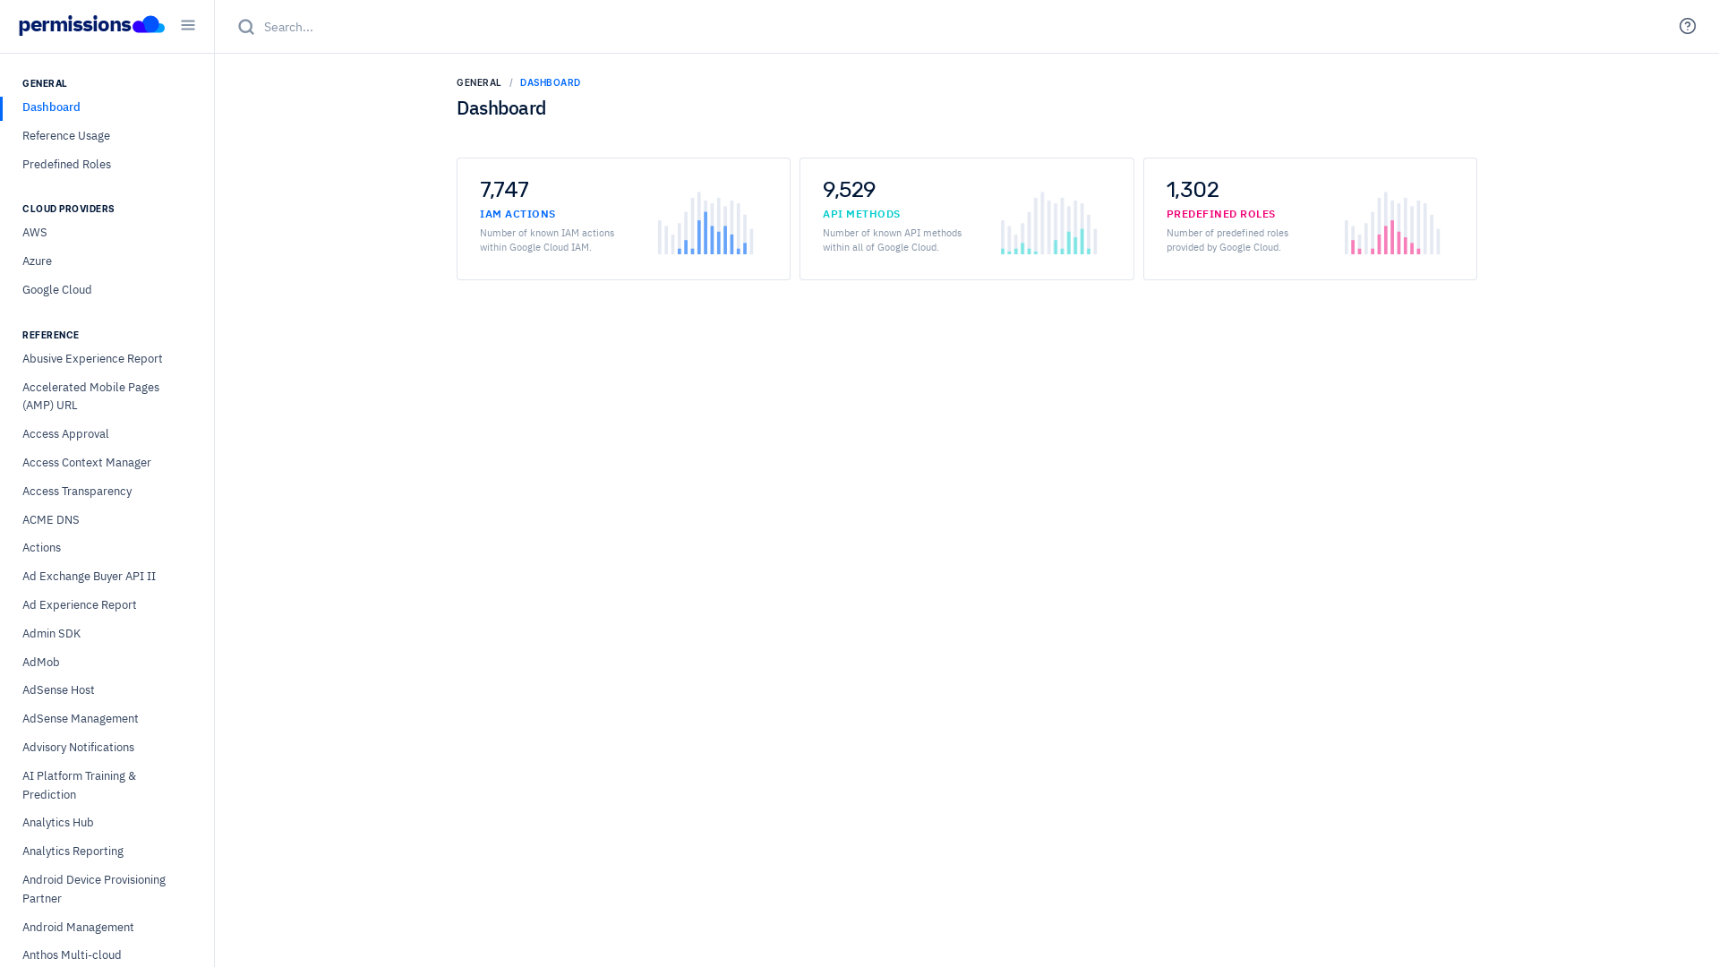Open Admin SDK reference entry
This screenshot has height=967, width=1719.
[x=51, y=634]
